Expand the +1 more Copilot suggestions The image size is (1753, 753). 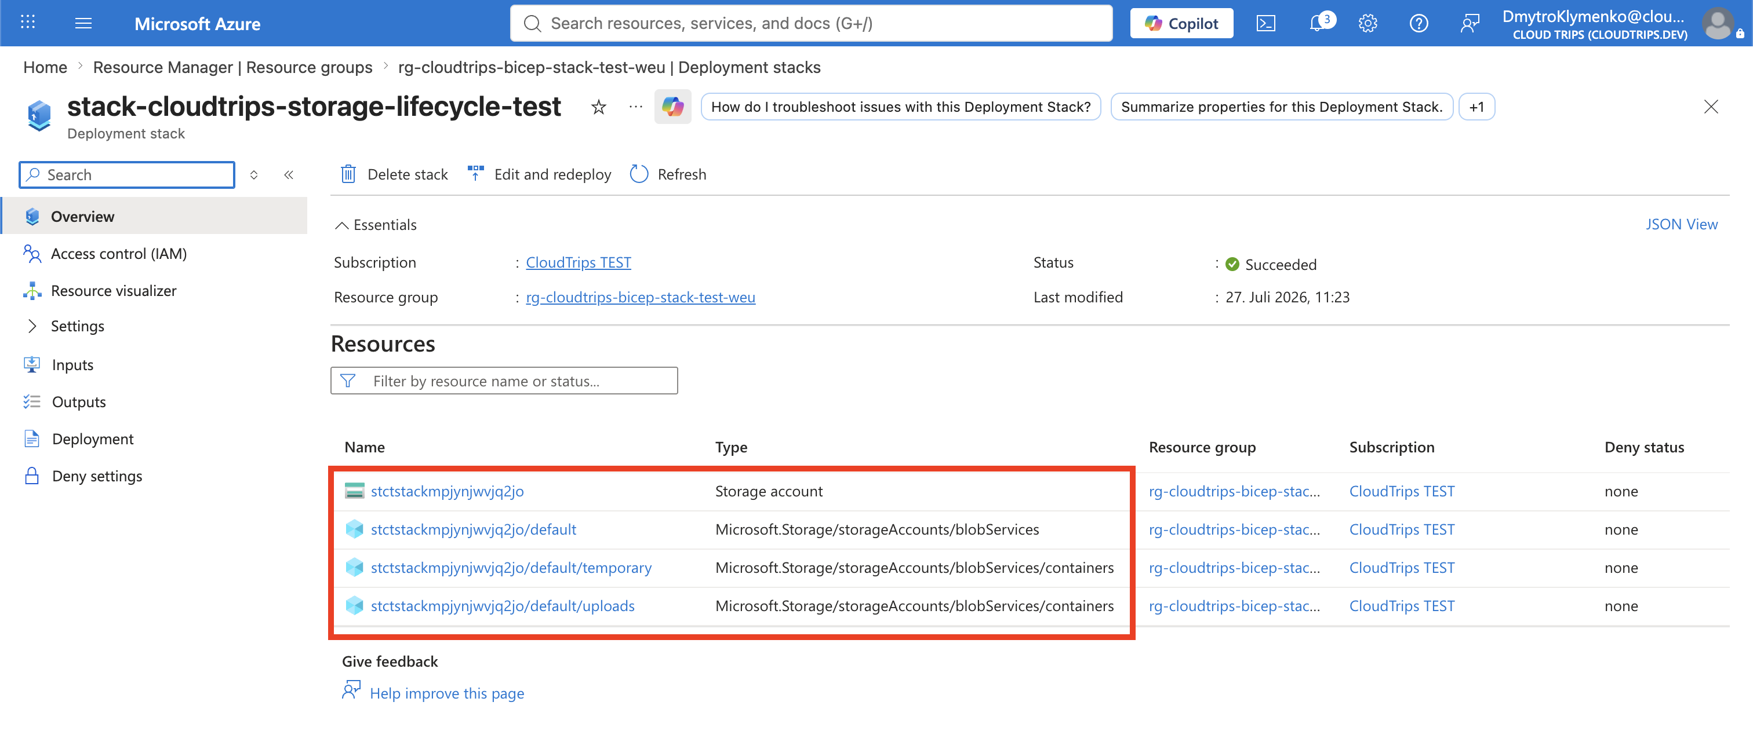click(1476, 107)
